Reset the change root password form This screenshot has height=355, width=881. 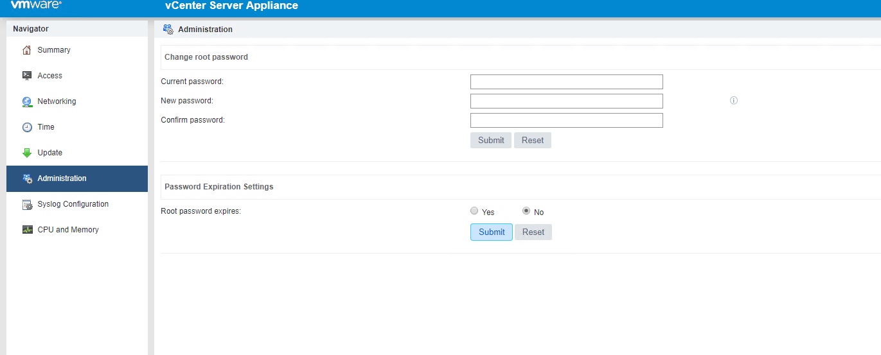pyautogui.click(x=533, y=141)
